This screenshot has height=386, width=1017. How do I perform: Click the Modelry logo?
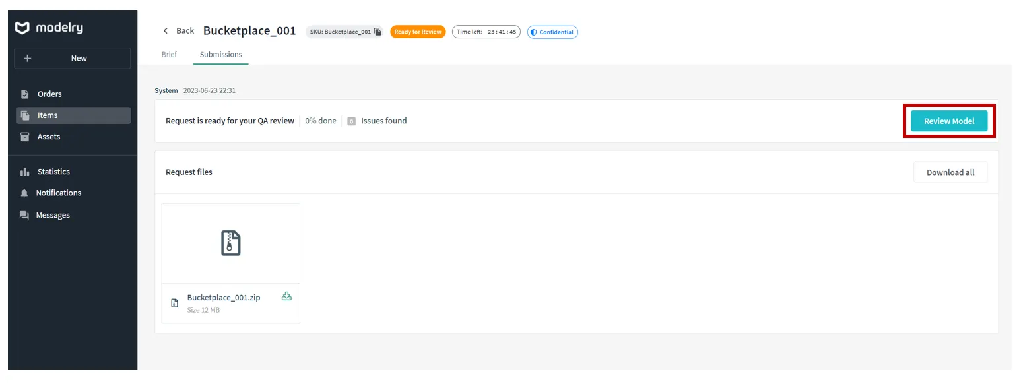tap(49, 28)
